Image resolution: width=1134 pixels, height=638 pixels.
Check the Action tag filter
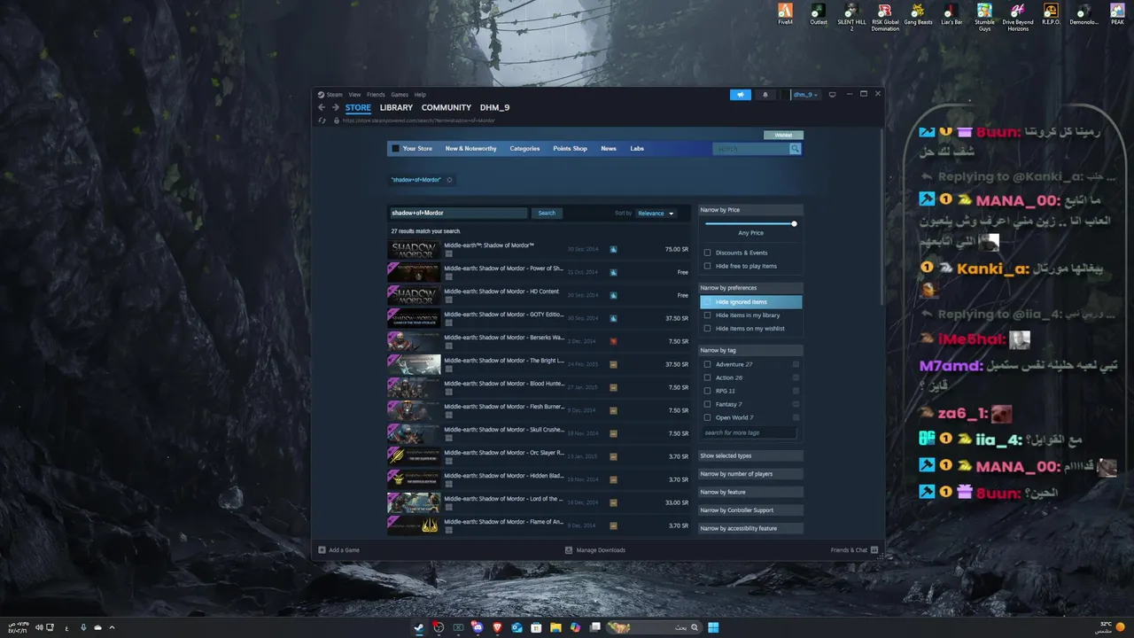(707, 377)
